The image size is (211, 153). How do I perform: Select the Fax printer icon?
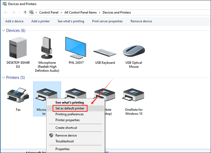pos(18,95)
